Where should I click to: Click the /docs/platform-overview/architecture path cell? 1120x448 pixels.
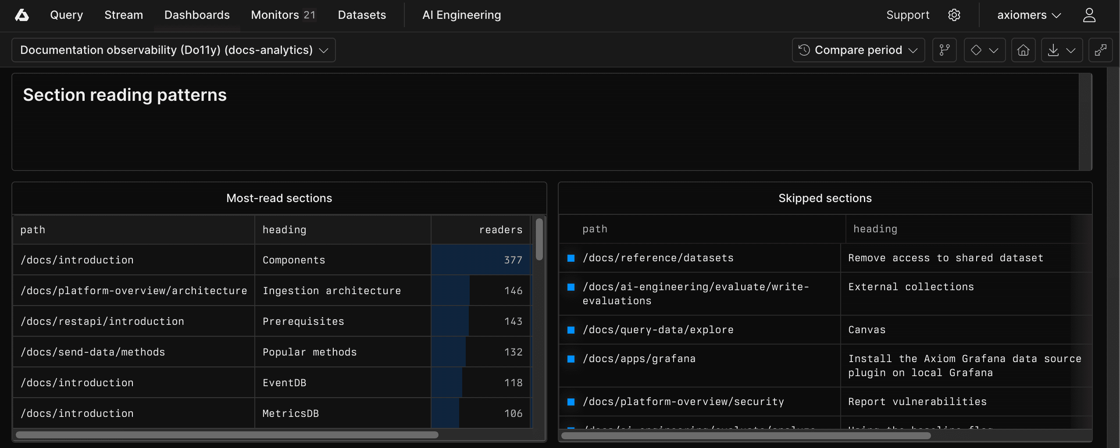[134, 291]
